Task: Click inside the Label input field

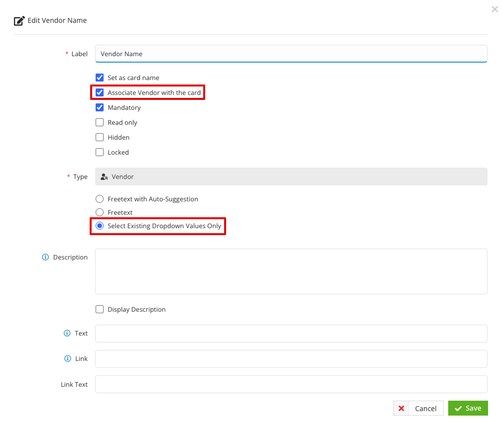Action: click(291, 54)
